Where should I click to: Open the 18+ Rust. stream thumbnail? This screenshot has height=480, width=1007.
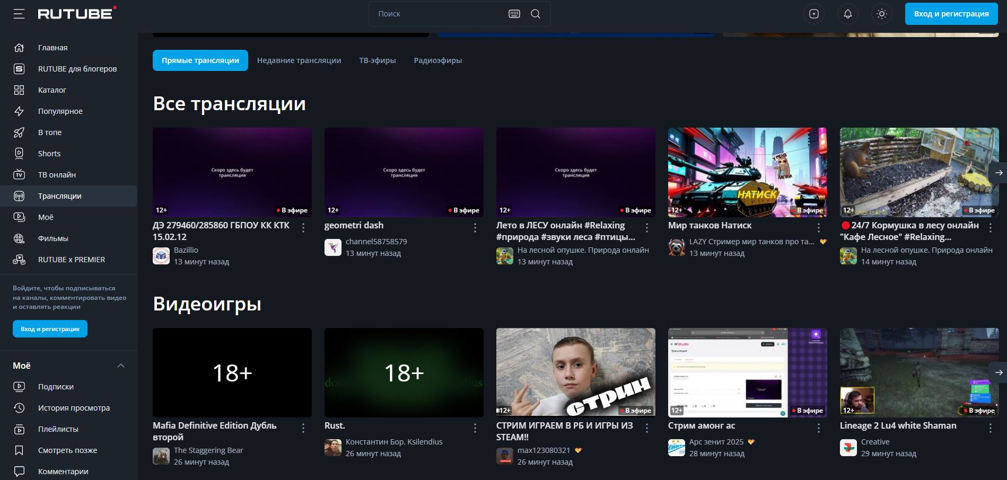coord(404,372)
